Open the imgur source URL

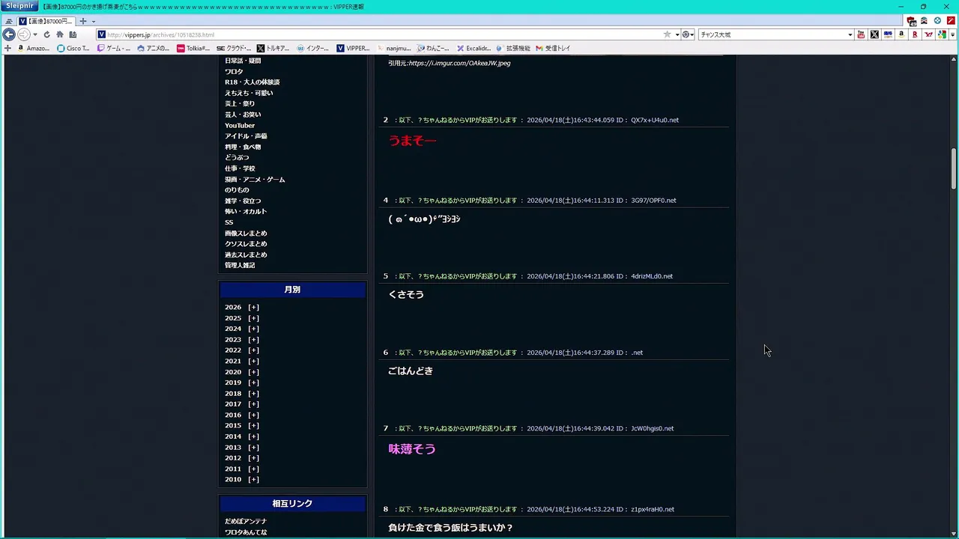tap(459, 64)
